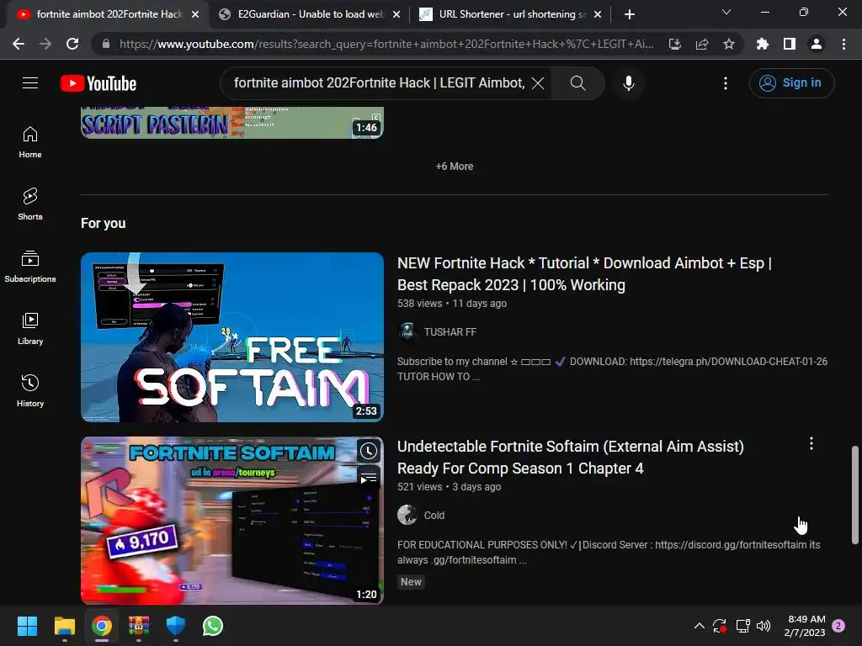Expand the +6 More results

click(455, 167)
